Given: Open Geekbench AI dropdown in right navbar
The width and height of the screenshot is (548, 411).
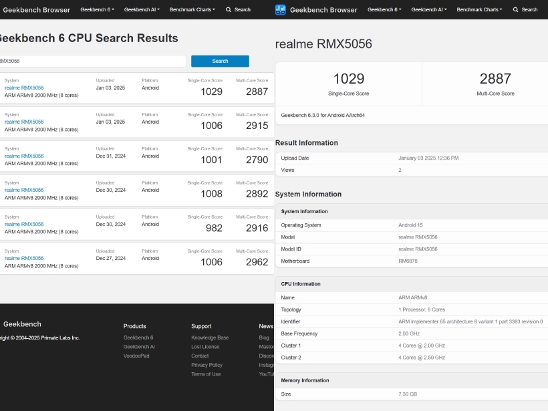Looking at the screenshot, I should 429,10.
